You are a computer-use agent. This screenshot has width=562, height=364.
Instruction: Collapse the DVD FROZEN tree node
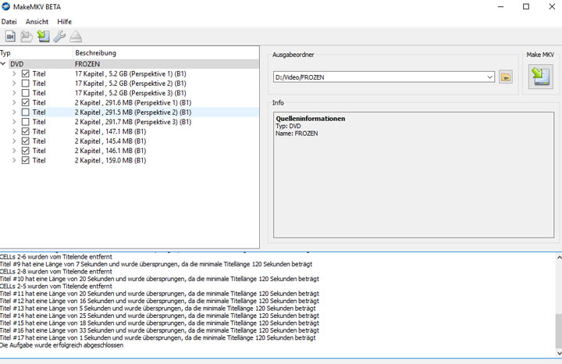point(3,64)
